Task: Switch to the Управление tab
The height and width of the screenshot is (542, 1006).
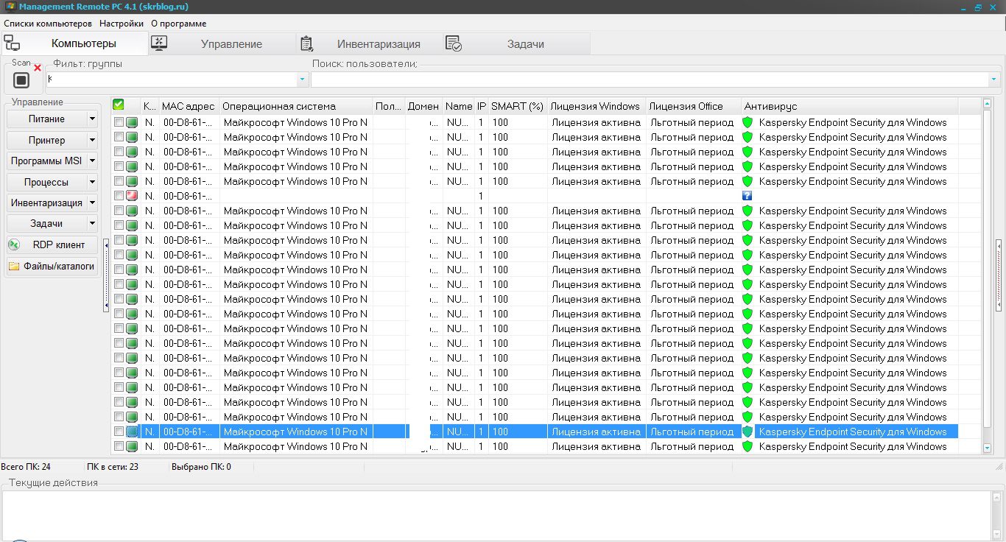Action: (222, 43)
